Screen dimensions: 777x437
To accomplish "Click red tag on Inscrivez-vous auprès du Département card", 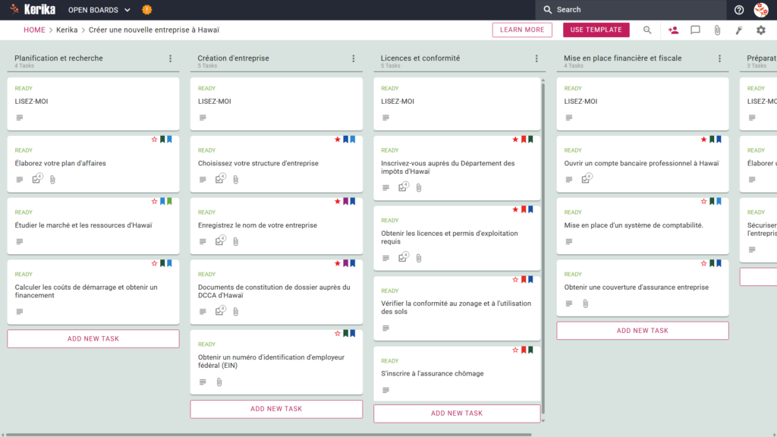I will click(524, 140).
